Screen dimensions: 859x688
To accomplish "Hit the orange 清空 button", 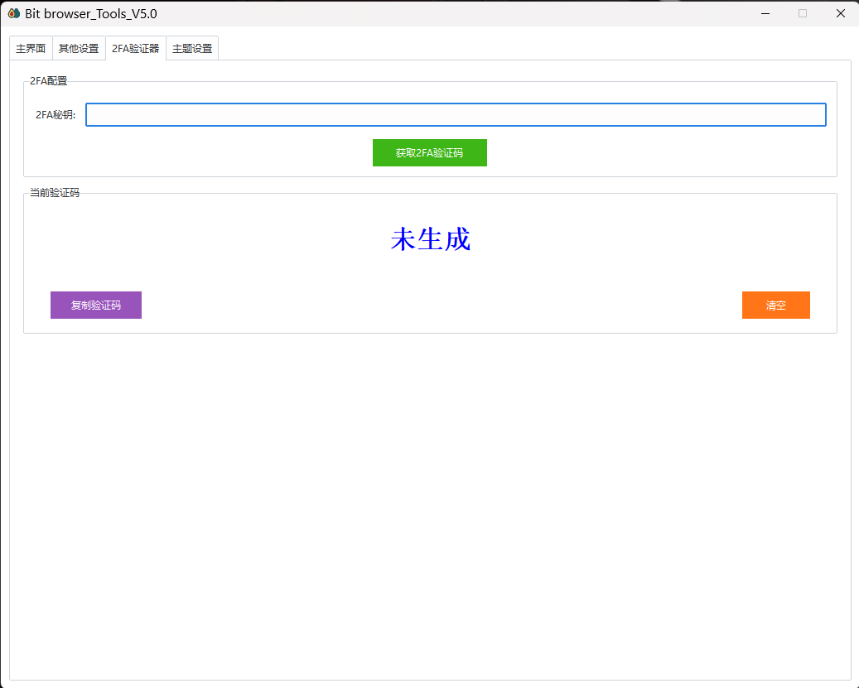I will click(775, 306).
